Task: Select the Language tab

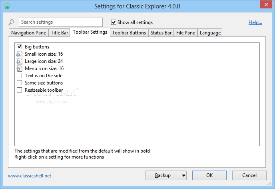Action: [x=210, y=33]
